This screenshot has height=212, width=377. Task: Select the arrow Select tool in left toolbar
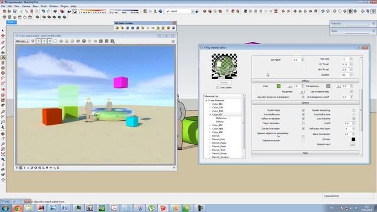pyautogui.click(x=3, y=31)
